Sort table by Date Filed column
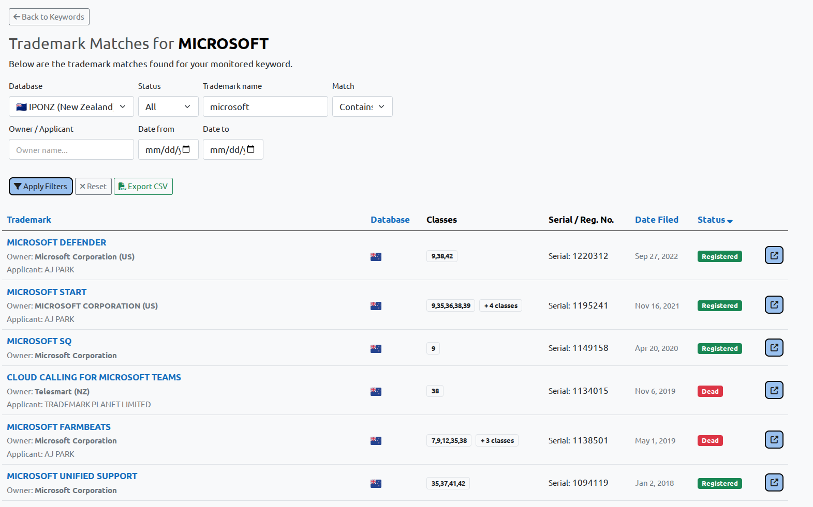Viewport: 813px width, 507px height. (x=657, y=220)
